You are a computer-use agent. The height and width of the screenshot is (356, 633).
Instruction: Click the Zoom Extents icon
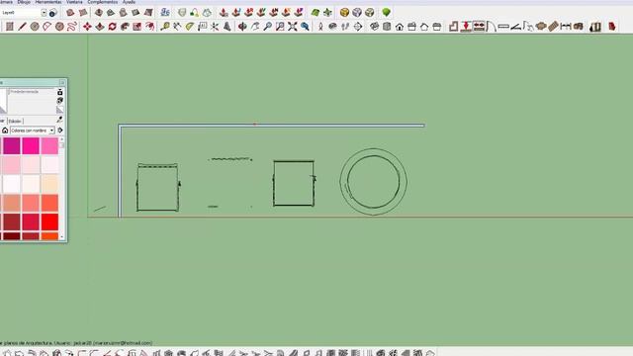(293, 27)
